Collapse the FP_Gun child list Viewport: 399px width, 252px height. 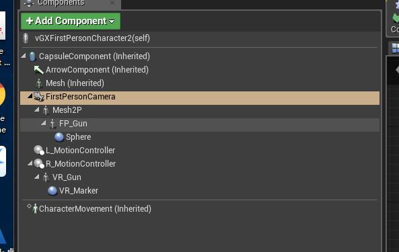click(44, 123)
